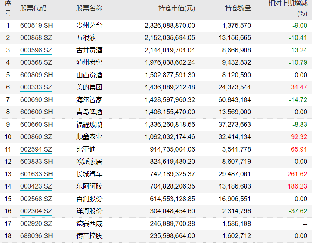Select stock name 泸州老窖
This screenshot has height=244, width=312.
[89, 62]
